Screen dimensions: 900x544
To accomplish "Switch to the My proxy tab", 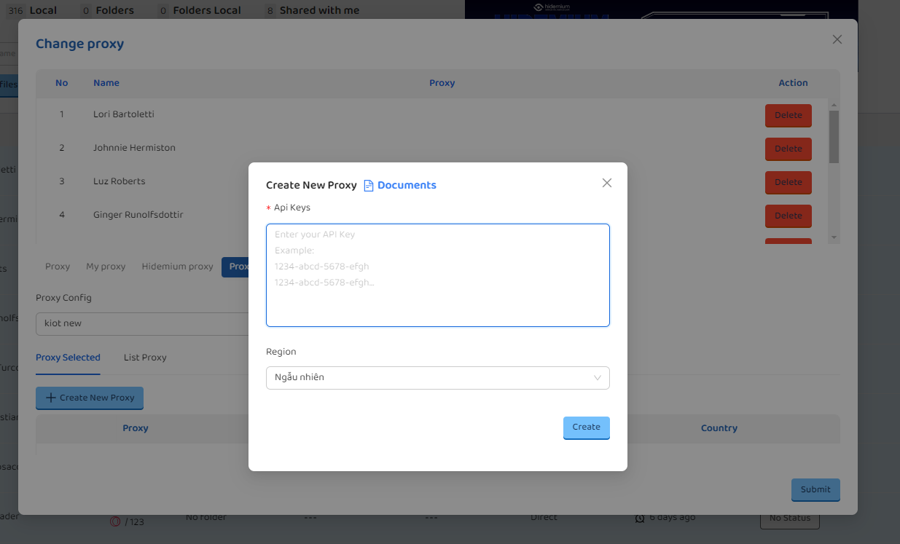I will coord(106,267).
